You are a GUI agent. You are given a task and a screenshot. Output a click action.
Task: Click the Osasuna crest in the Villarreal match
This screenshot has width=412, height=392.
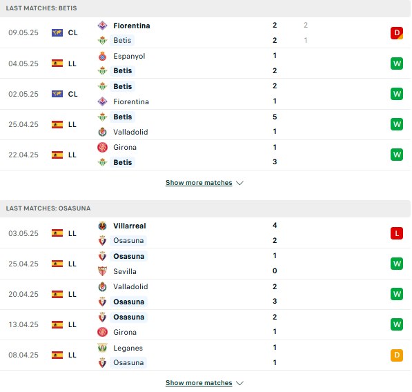pos(102,241)
